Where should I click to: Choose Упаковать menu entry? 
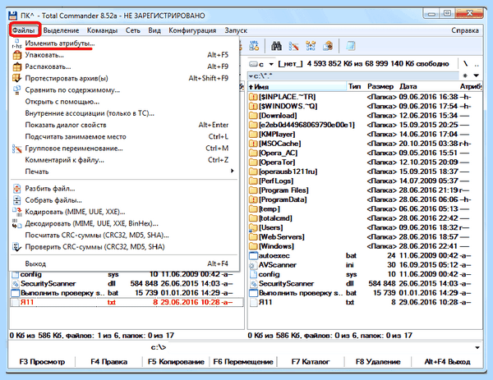[x=124, y=55]
